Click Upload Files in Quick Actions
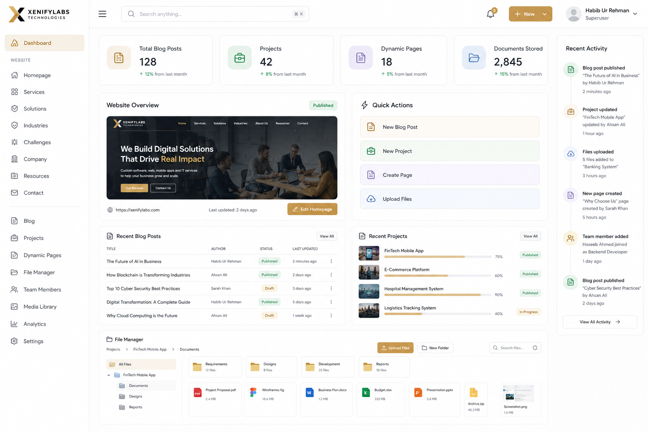 (450, 199)
